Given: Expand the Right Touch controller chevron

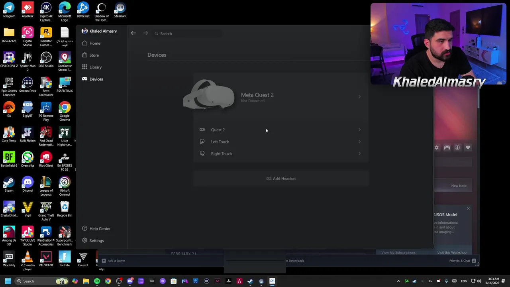Looking at the screenshot, I should pos(359,153).
